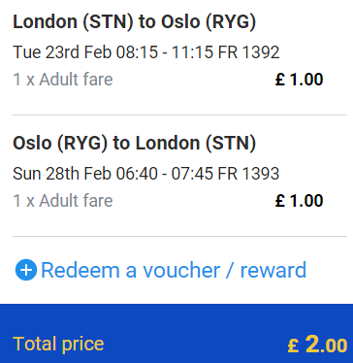Click the Total price label

point(58,344)
